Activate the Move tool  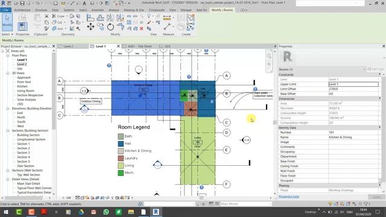[x=90, y=27]
